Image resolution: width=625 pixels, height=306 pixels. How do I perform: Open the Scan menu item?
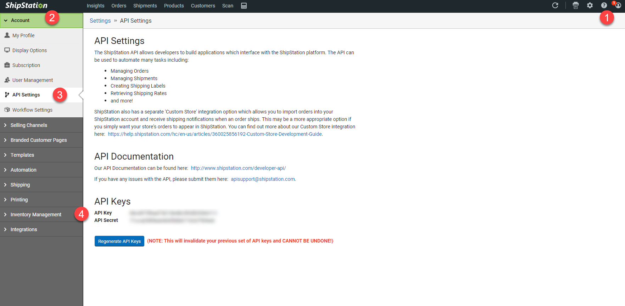tap(228, 6)
